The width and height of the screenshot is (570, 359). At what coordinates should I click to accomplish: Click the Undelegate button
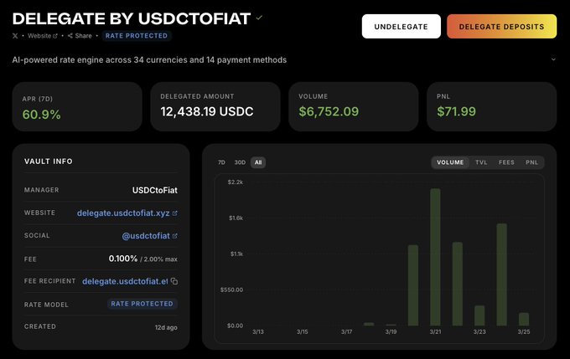[x=401, y=27]
